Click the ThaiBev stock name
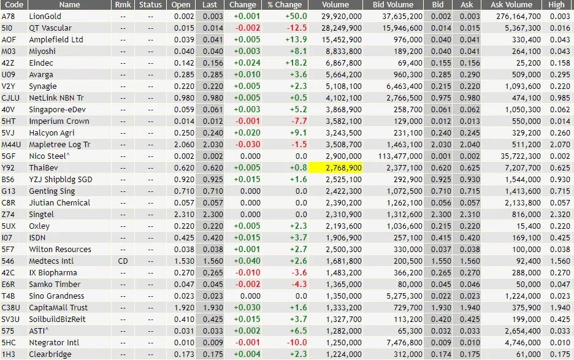Image resolution: width=574 pixels, height=360 pixels. (44, 167)
